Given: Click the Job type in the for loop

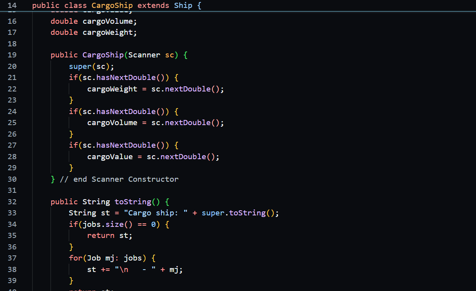Looking at the screenshot, I should [94, 258].
